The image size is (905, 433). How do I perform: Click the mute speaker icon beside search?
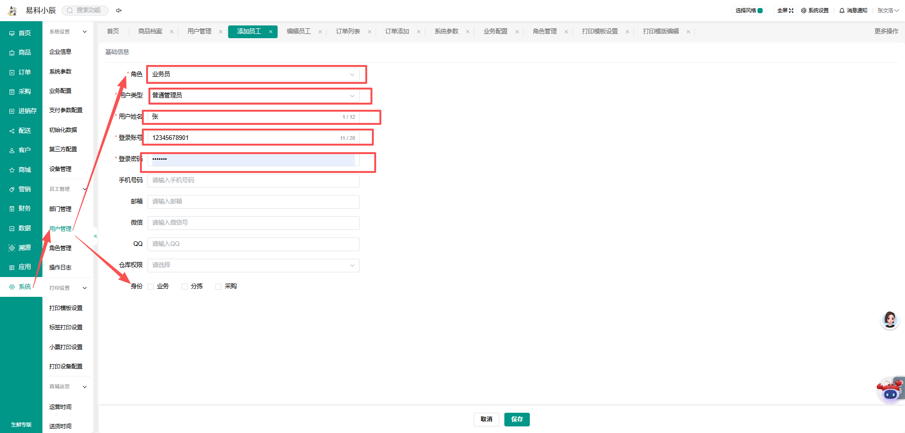click(x=119, y=10)
